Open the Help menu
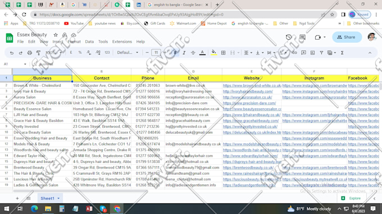This screenshot has height=214, width=382. (140, 41)
